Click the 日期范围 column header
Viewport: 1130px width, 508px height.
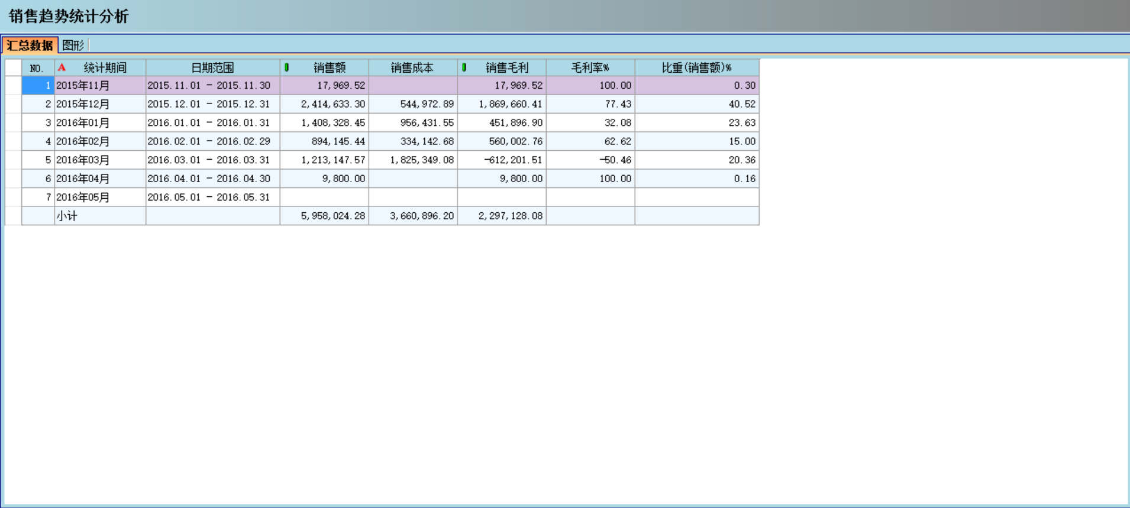click(213, 67)
